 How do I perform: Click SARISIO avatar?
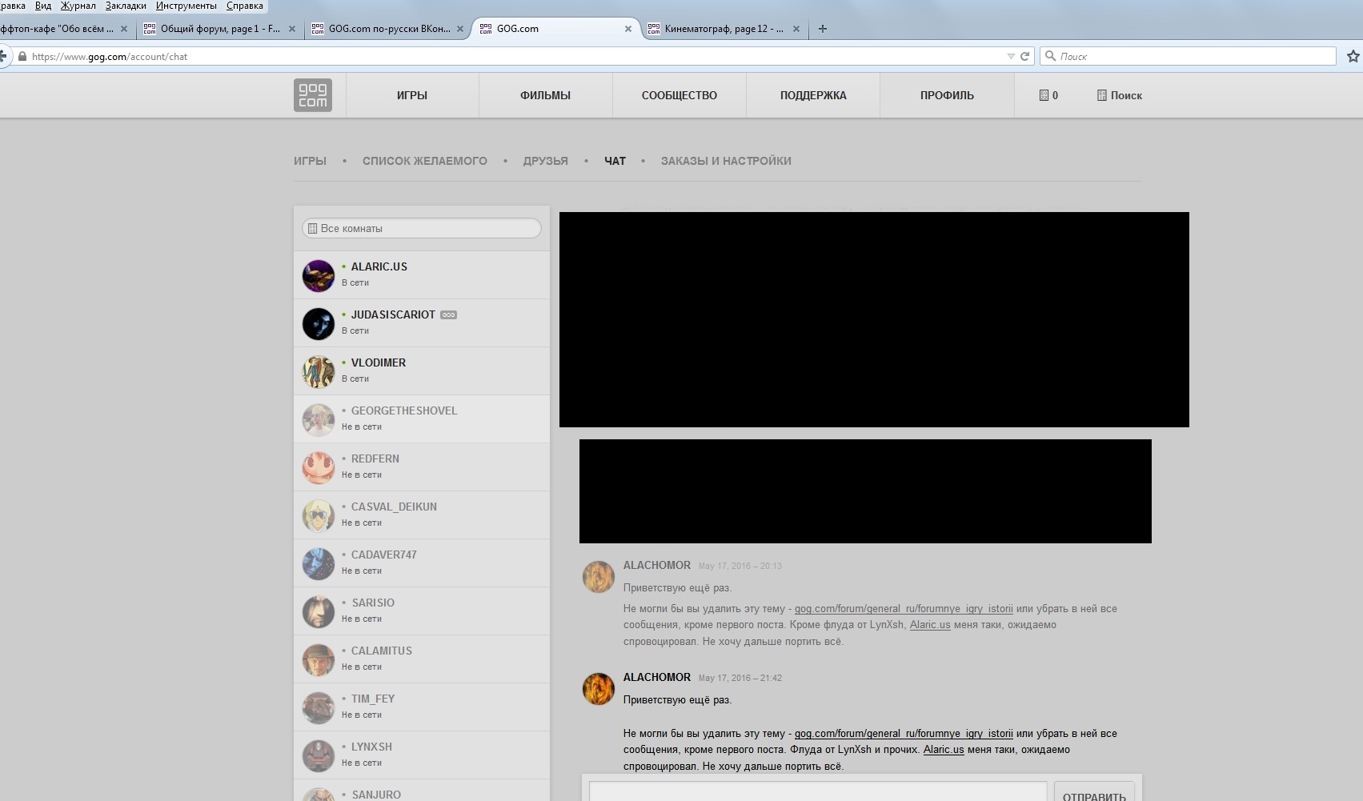(318, 611)
